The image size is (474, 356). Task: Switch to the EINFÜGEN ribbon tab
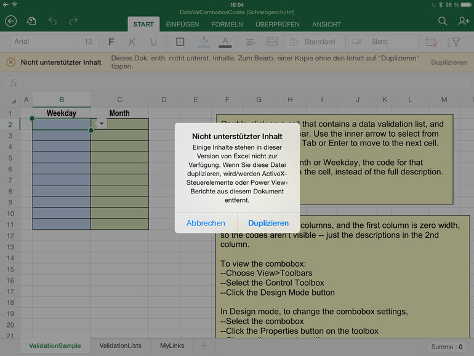pos(182,25)
